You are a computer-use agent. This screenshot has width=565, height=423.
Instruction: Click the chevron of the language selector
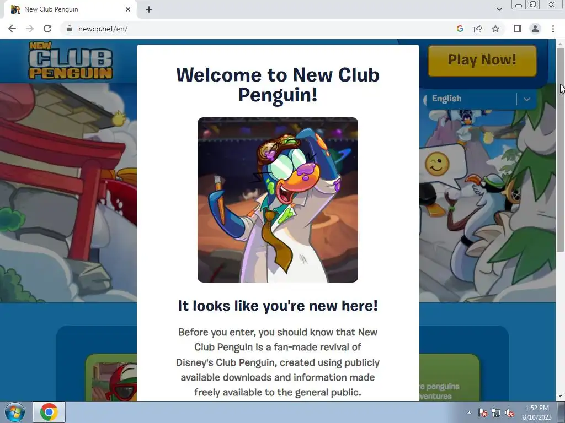point(527,99)
